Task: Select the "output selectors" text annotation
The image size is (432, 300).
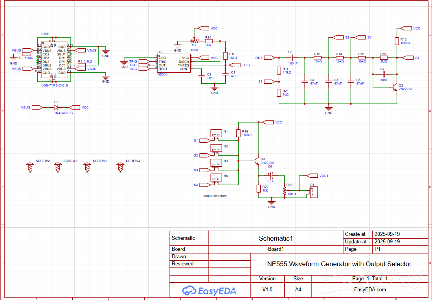Action: pos(215,196)
